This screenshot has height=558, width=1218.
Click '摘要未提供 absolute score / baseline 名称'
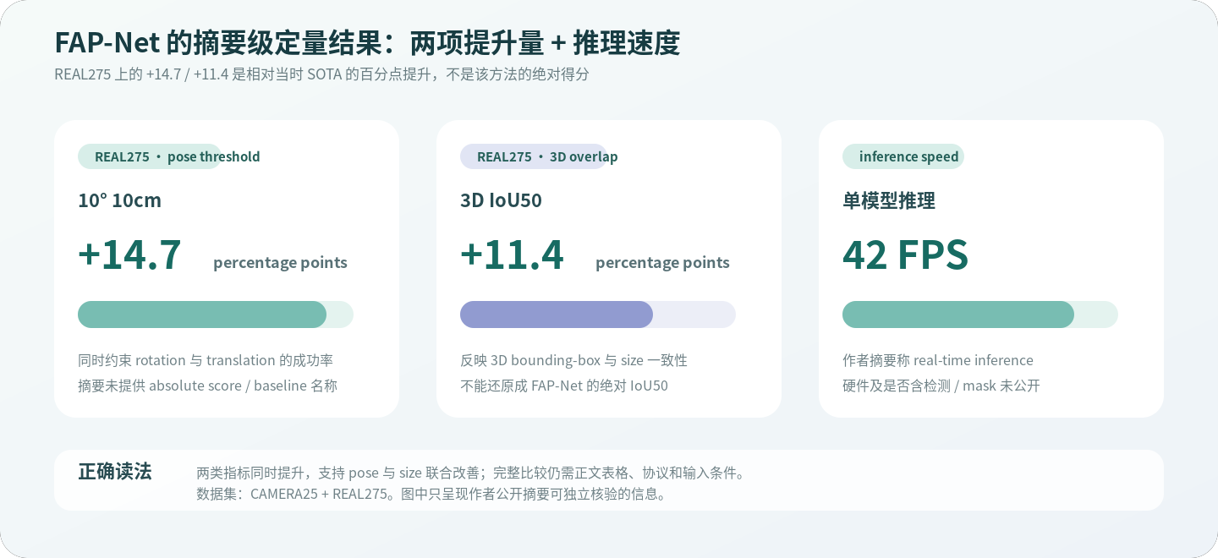(207, 386)
